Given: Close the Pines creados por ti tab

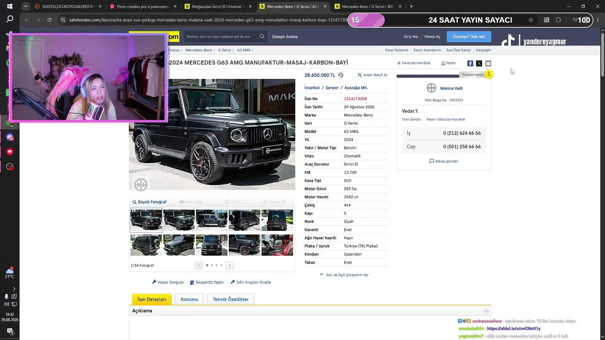Looking at the screenshot, I should coord(175,7).
